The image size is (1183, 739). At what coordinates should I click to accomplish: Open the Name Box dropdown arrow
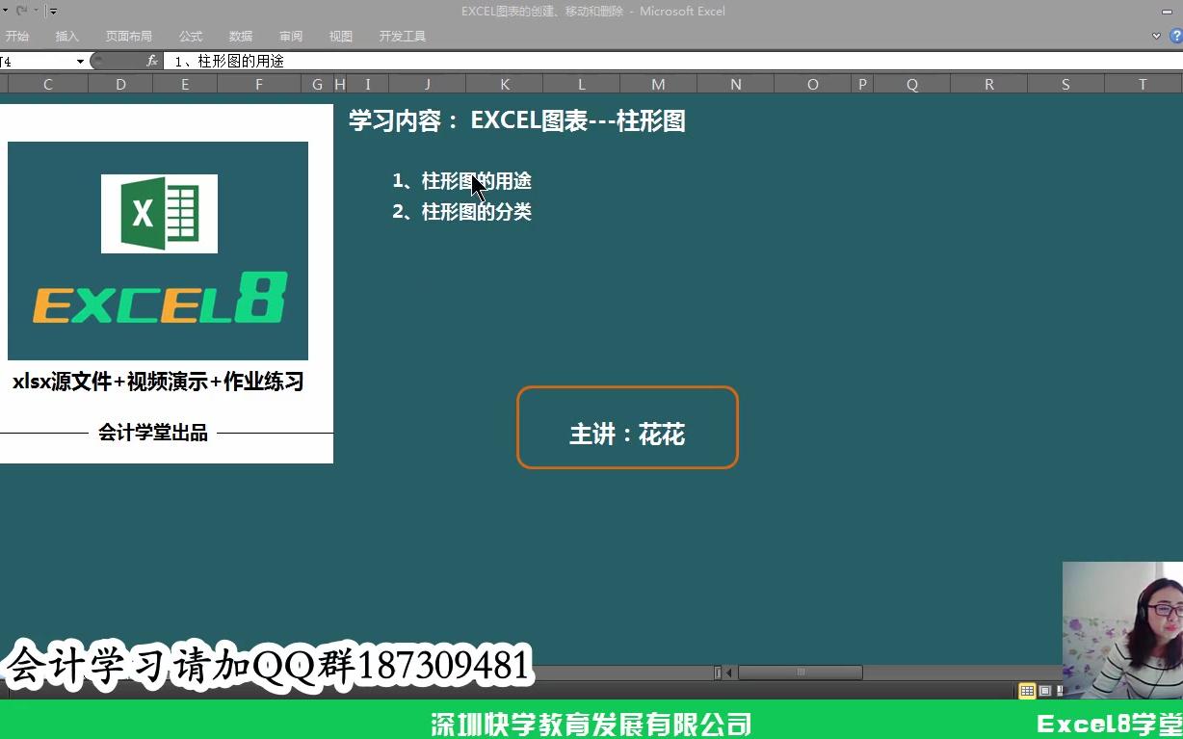(x=79, y=60)
